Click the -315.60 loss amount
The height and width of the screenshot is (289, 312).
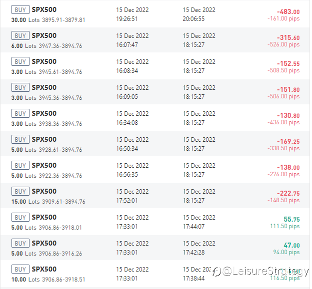click(x=288, y=38)
